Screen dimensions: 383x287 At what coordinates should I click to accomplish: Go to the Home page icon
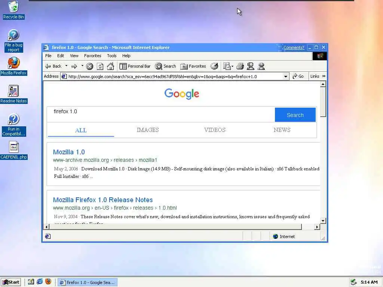tap(110, 66)
